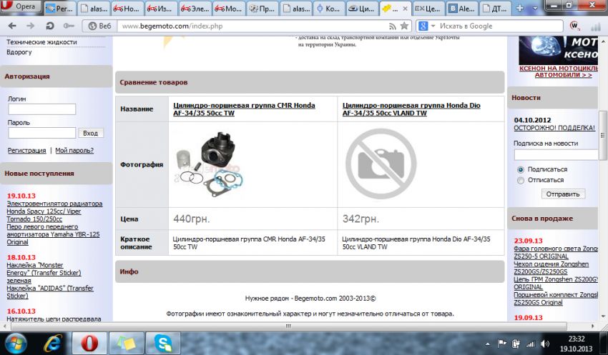Click the Action Center flag tray icon
Screen dimensions: 608x355
click(x=502, y=343)
